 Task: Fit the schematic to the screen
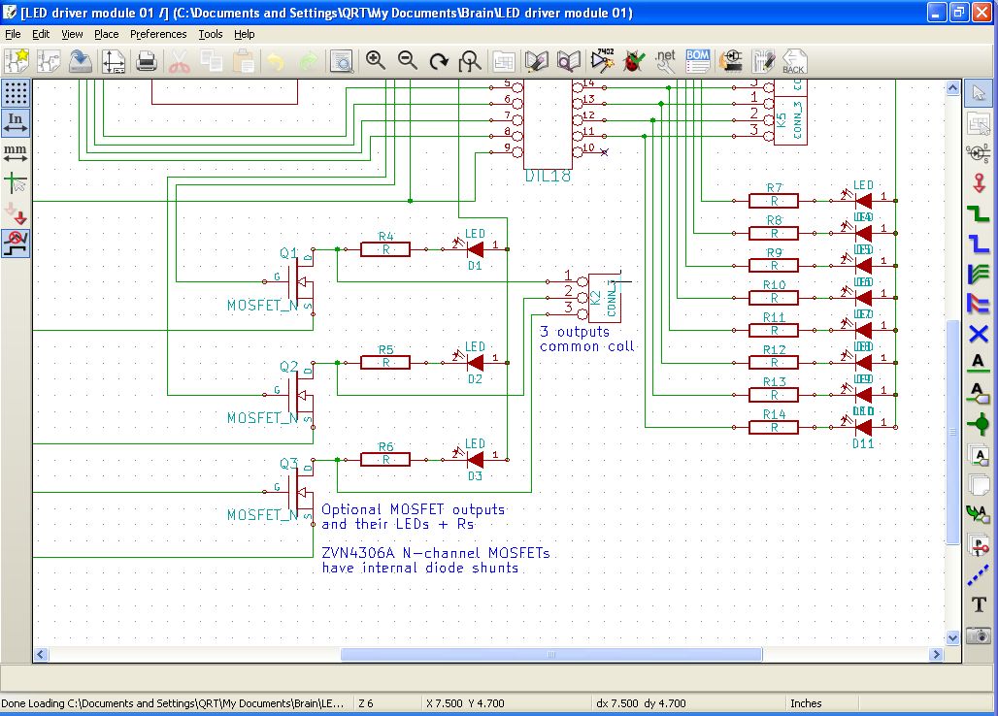470,61
